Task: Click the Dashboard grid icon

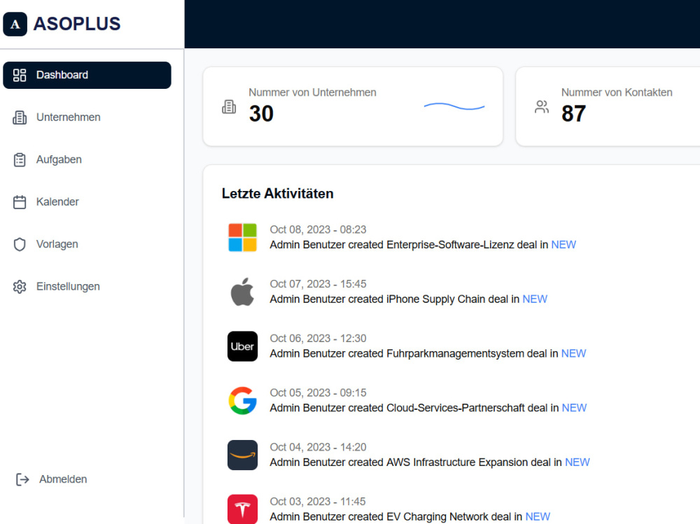Action: point(20,75)
